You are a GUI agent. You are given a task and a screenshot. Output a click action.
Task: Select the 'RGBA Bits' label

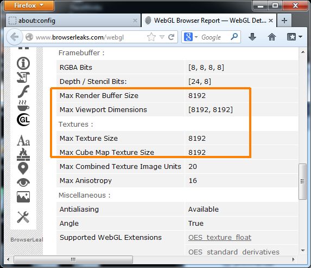(76, 68)
